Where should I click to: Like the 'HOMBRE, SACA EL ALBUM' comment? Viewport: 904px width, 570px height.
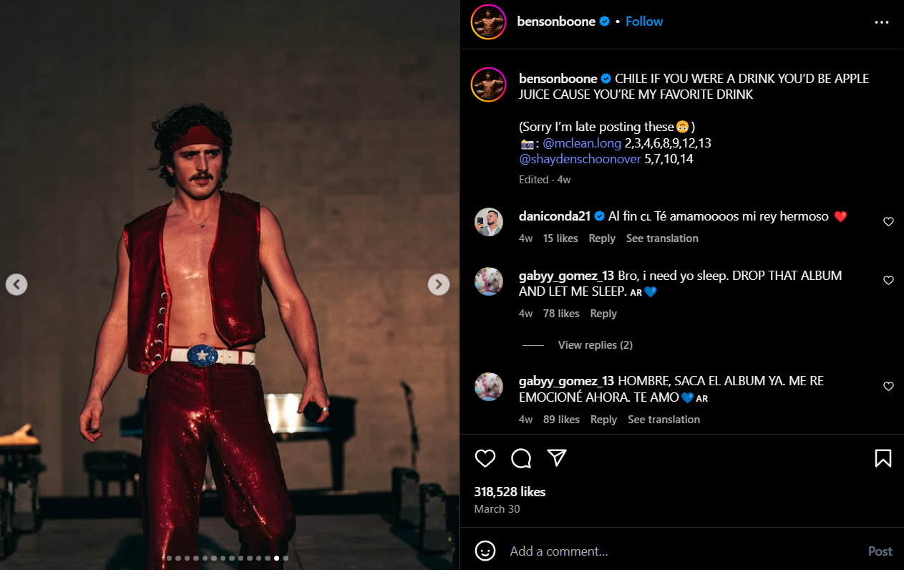(888, 387)
